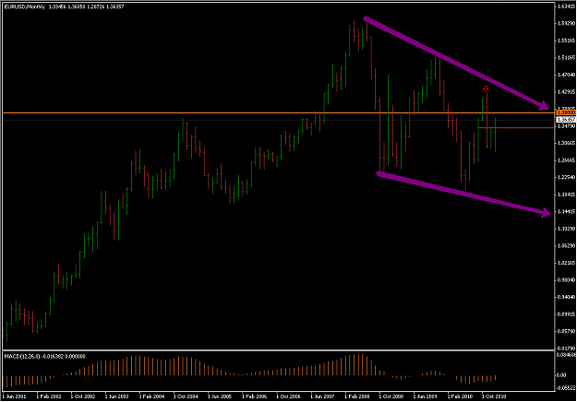Click the 1 Feb 2002 date label
Image resolution: width=577 pixels, height=402 pixels.
coord(49,396)
